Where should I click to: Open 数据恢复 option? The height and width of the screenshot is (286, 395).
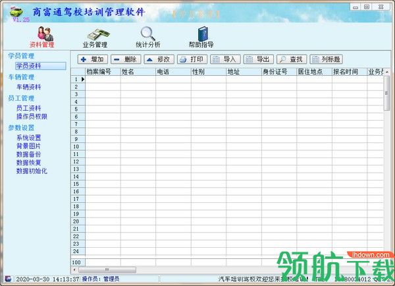28,163
